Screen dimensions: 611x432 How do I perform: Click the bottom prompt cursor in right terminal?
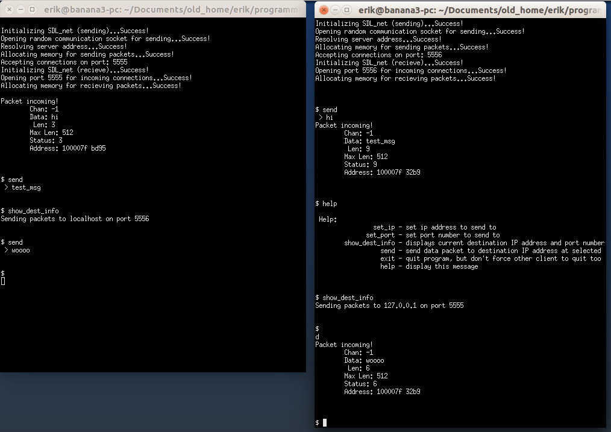tap(325, 423)
